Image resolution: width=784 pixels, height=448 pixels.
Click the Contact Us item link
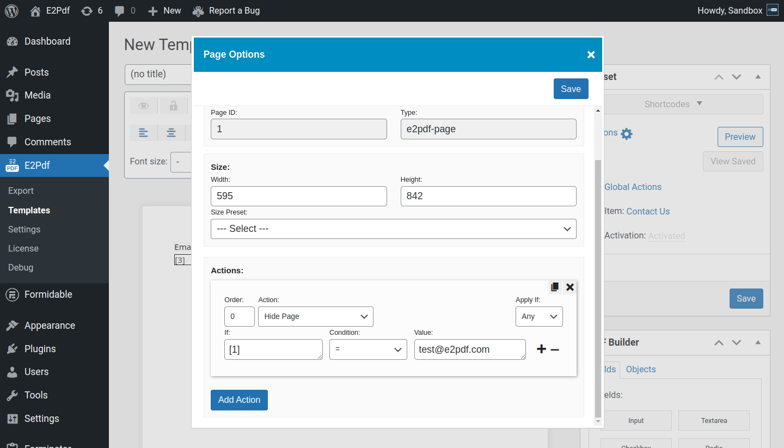648,211
